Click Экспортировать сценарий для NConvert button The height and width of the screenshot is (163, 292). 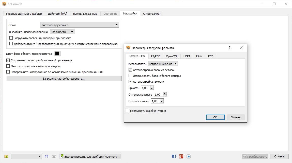[x=89, y=156]
